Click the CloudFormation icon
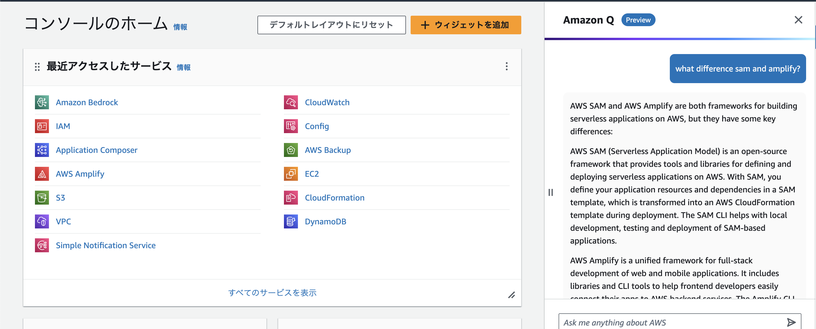 click(x=291, y=198)
